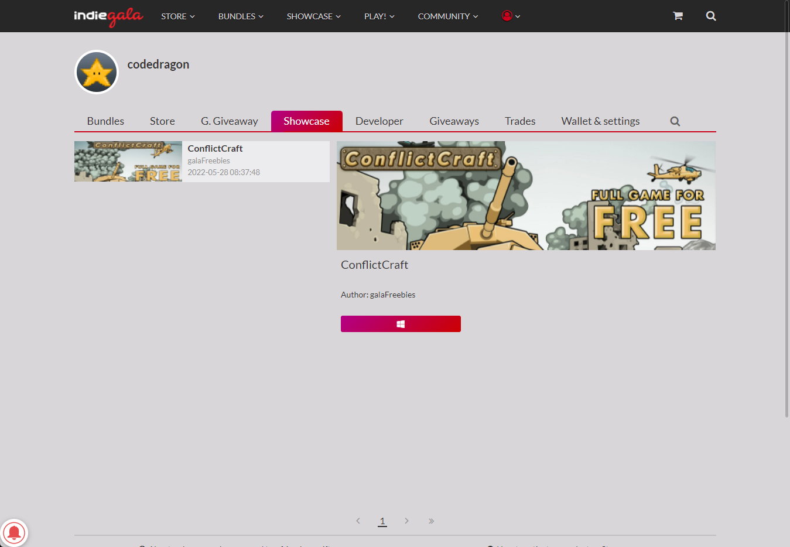Click the codedragon username

pyautogui.click(x=158, y=64)
